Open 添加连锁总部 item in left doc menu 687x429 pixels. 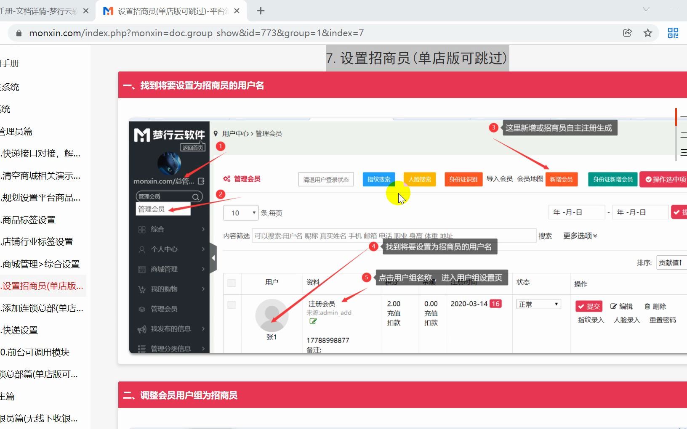pos(42,308)
